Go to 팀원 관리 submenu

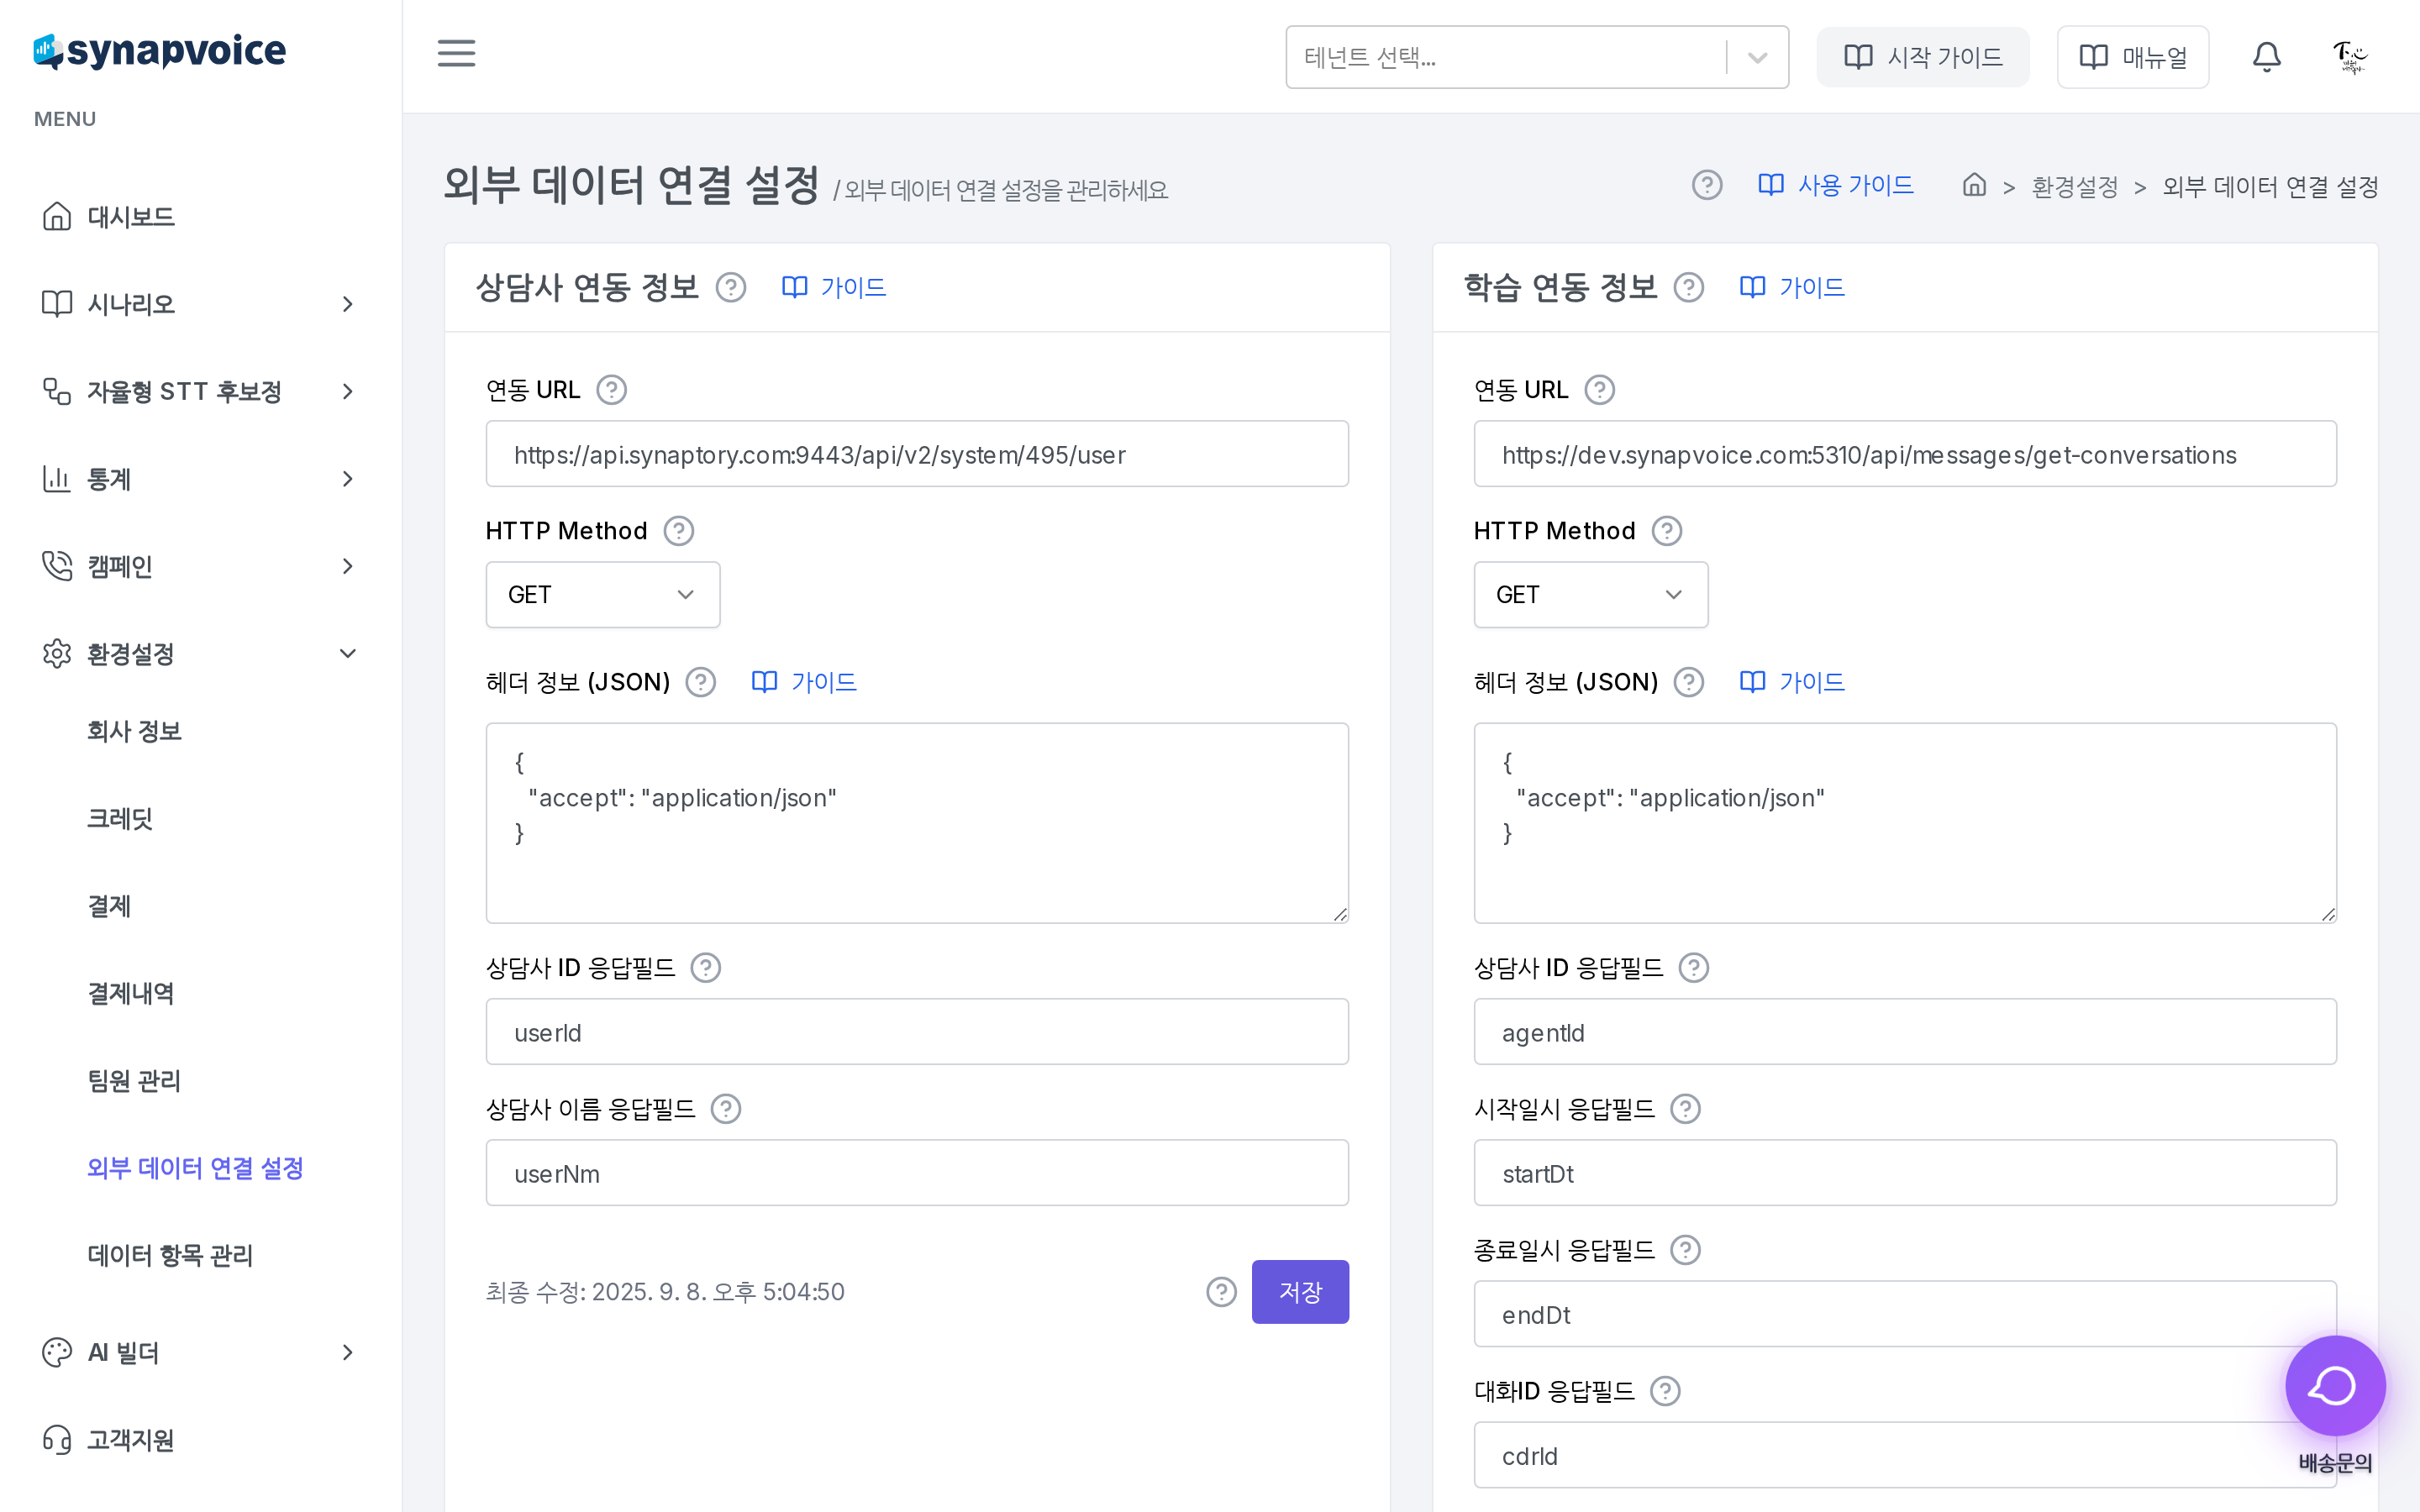[134, 1081]
